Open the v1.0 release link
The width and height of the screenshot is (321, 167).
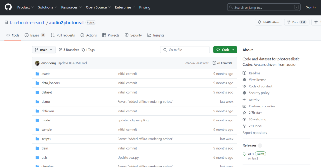[250, 154]
